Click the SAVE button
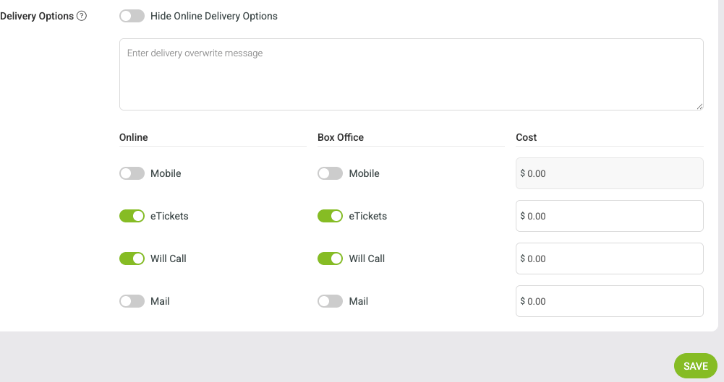Image resolution: width=724 pixels, height=382 pixels. click(x=695, y=366)
